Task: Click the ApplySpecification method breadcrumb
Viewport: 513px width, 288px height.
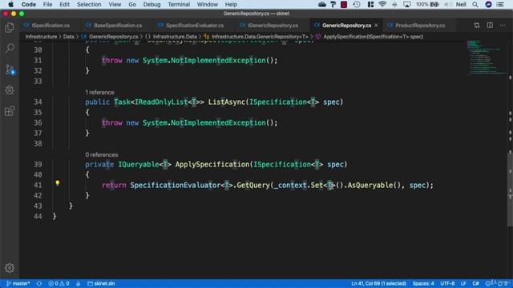Action: [370, 37]
